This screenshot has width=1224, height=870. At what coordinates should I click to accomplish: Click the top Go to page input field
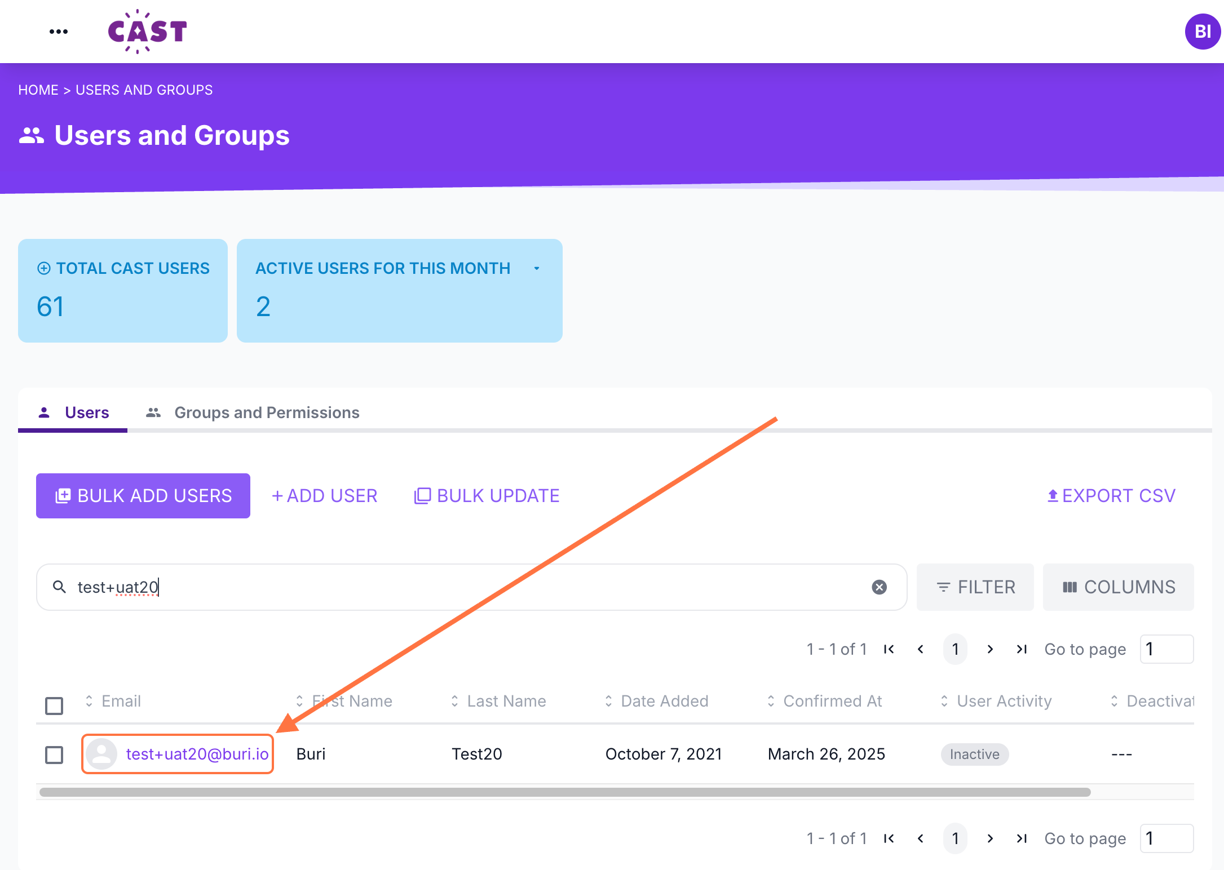click(1166, 649)
